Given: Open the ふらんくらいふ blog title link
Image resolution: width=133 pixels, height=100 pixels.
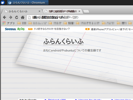Looking at the screenshot, I should [63, 41].
